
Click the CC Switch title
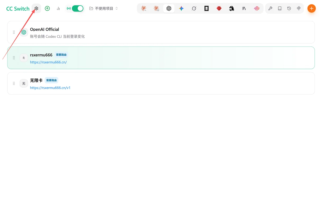[x=18, y=9]
